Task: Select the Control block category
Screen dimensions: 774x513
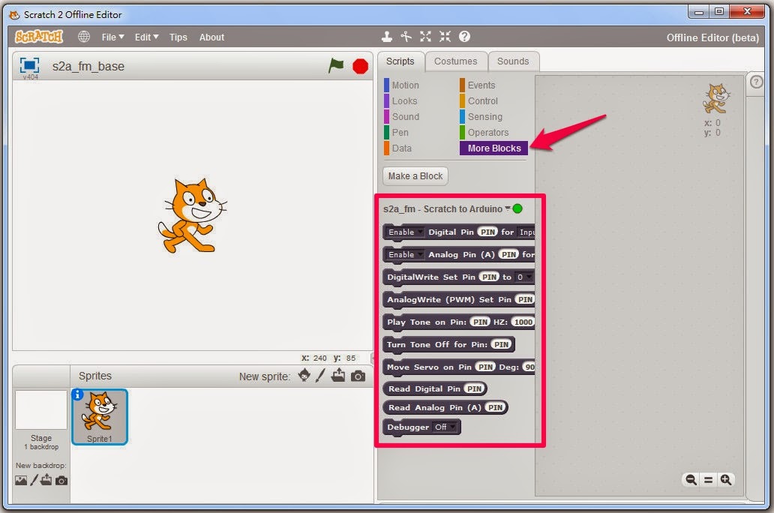Action: 483,100
